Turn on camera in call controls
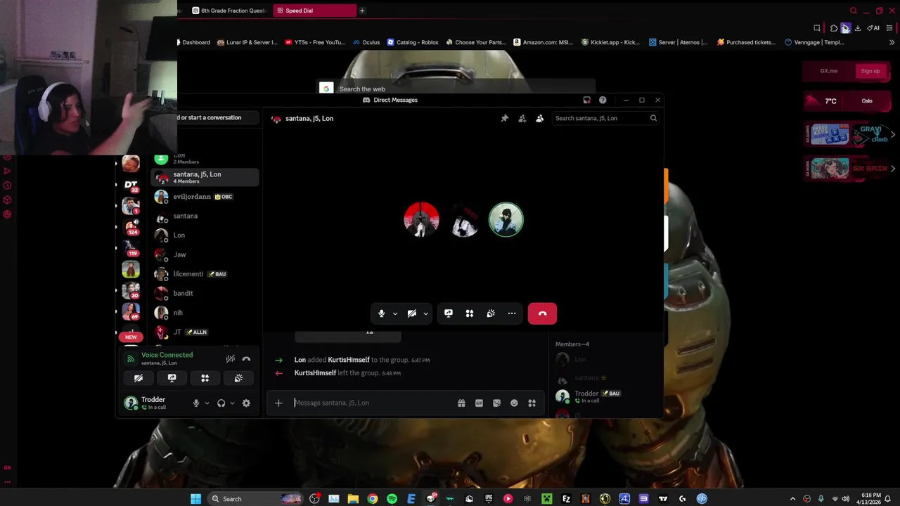This screenshot has height=506, width=900. coord(412,313)
